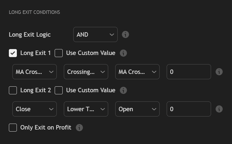Image resolution: width=232 pixels, height=144 pixels.
Task: Check Use Custom Value for Long Exit 1
Action: [59, 53]
